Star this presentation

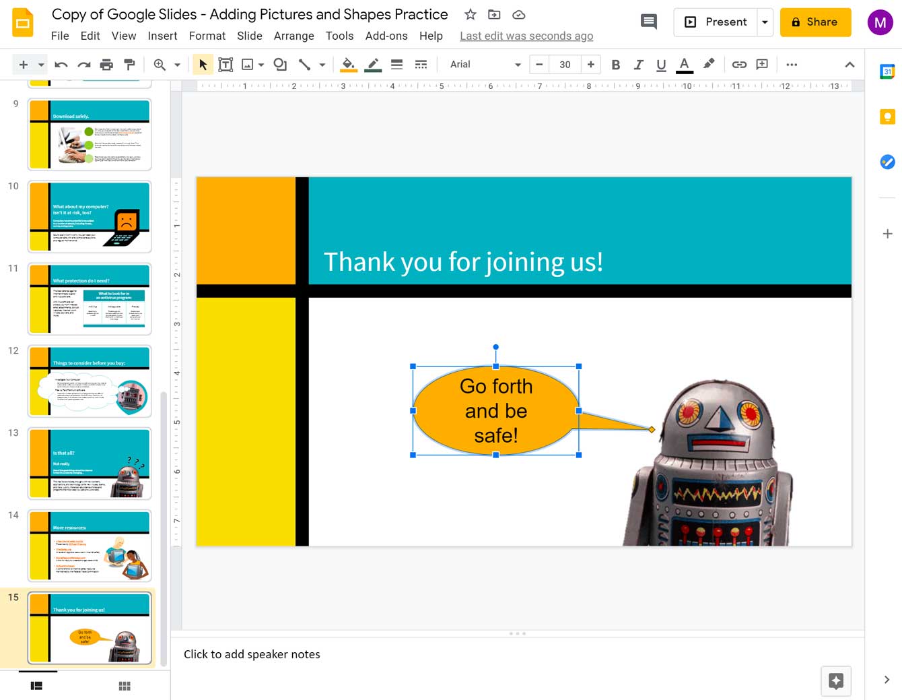[471, 15]
